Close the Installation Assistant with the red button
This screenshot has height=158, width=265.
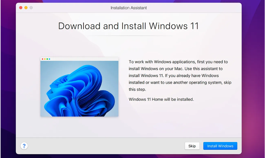coord(21,7)
